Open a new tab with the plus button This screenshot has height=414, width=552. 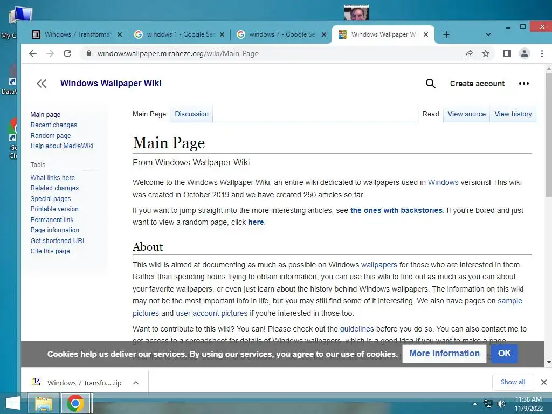coord(446,34)
